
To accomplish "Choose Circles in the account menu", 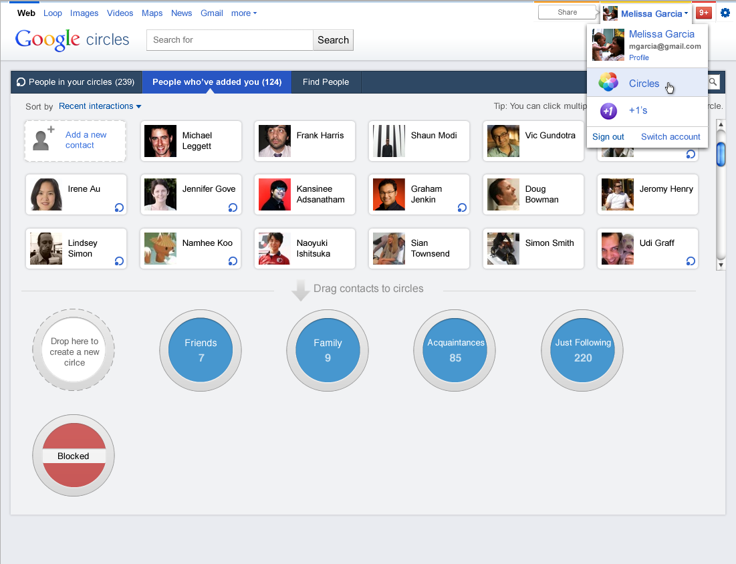I will [x=647, y=83].
